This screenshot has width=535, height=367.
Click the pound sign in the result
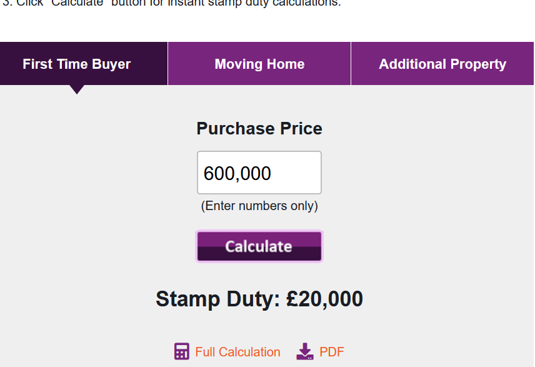(x=294, y=299)
